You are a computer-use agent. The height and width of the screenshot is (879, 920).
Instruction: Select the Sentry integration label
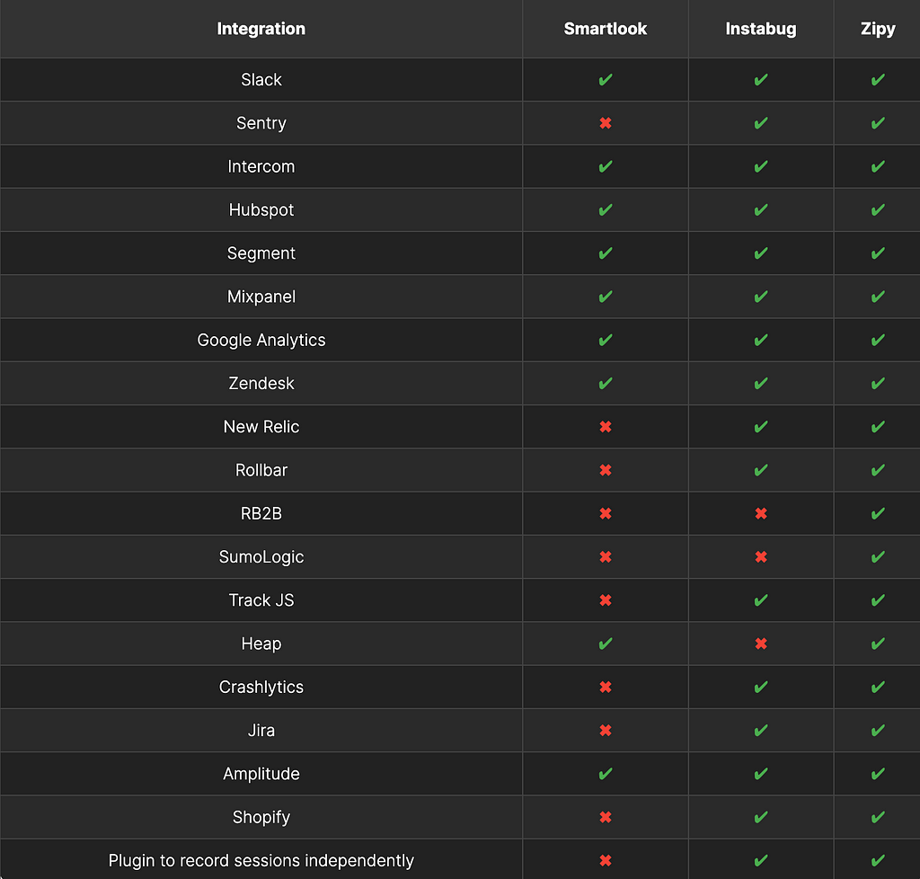[x=261, y=123]
